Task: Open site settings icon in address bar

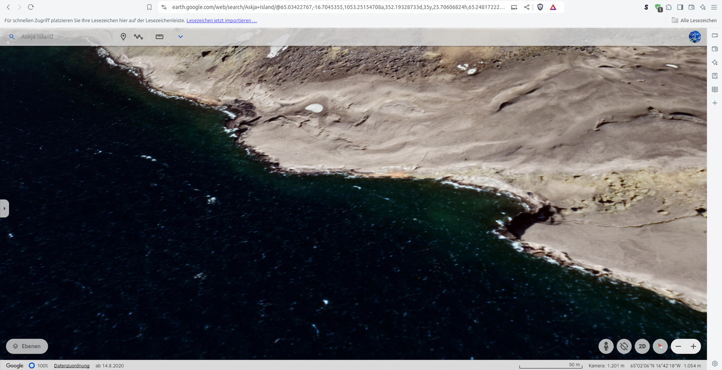Action: coord(164,7)
